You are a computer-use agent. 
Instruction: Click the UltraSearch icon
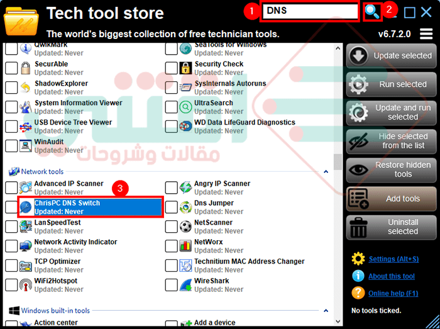185,107
